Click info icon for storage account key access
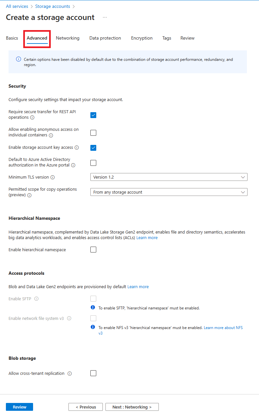This screenshot has width=259, height=418. (x=77, y=148)
